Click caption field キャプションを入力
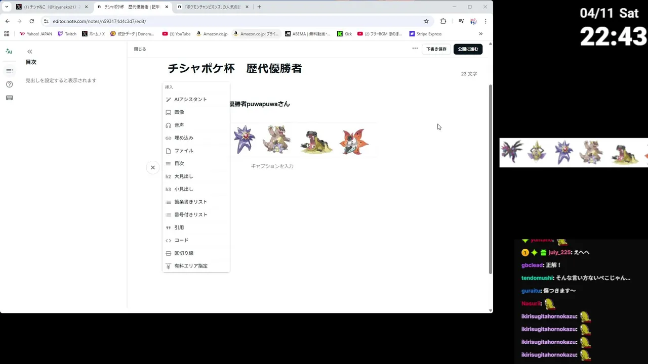The height and width of the screenshot is (364, 648). pos(272,166)
